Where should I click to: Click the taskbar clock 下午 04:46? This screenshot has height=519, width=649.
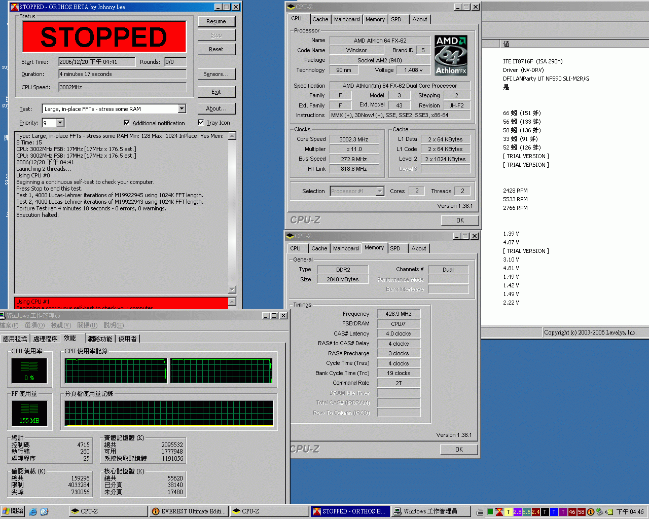[630, 512]
